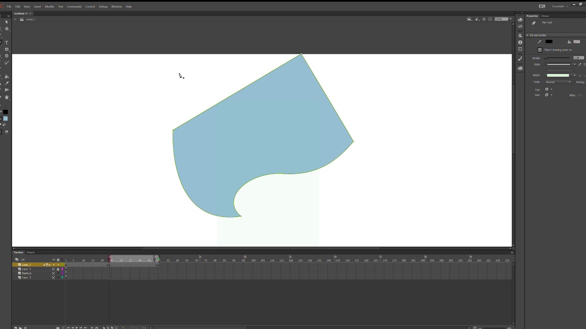The image size is (586, 329).
Task: Open the Transform panel icon
Action: 520,48
